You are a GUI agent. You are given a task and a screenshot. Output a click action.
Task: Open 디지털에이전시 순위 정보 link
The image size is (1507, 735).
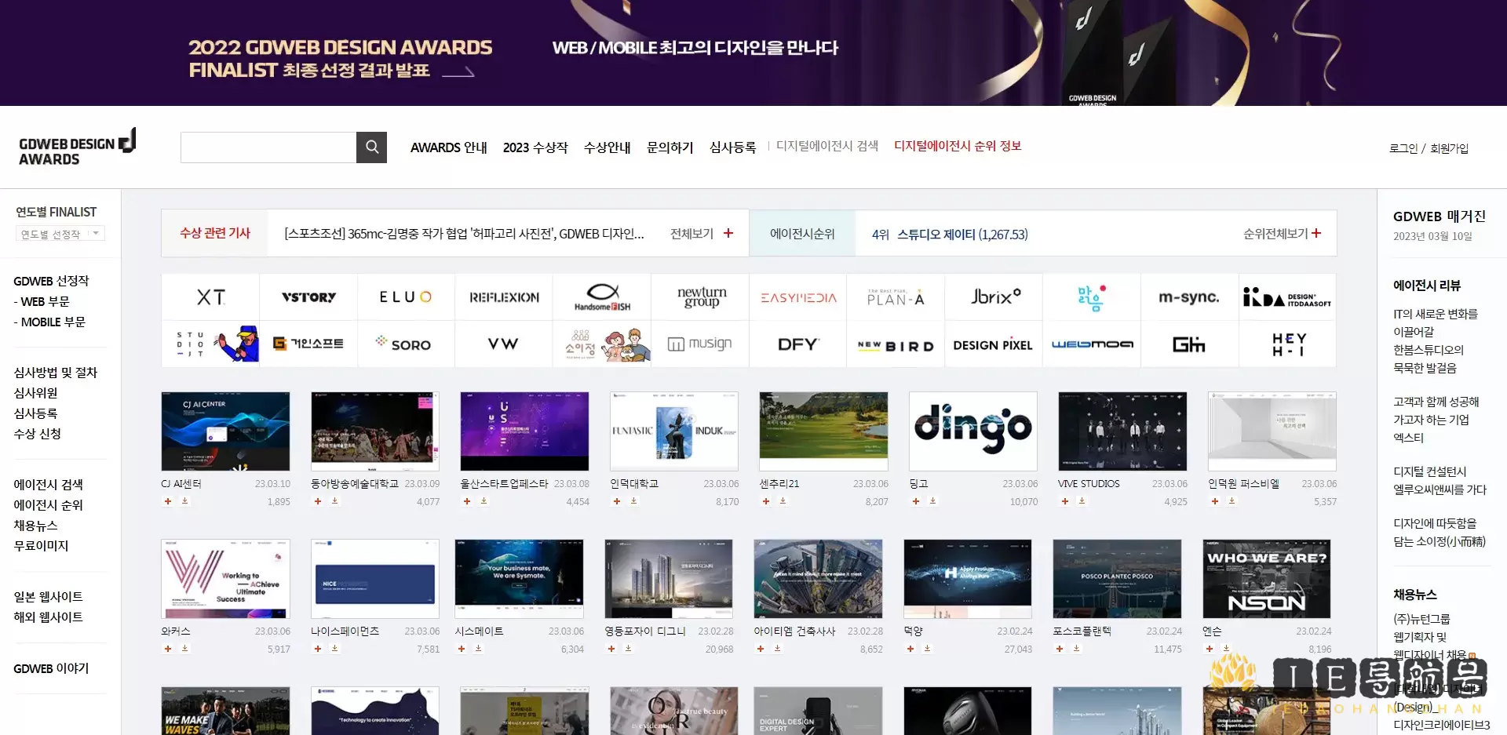(958, 146)
